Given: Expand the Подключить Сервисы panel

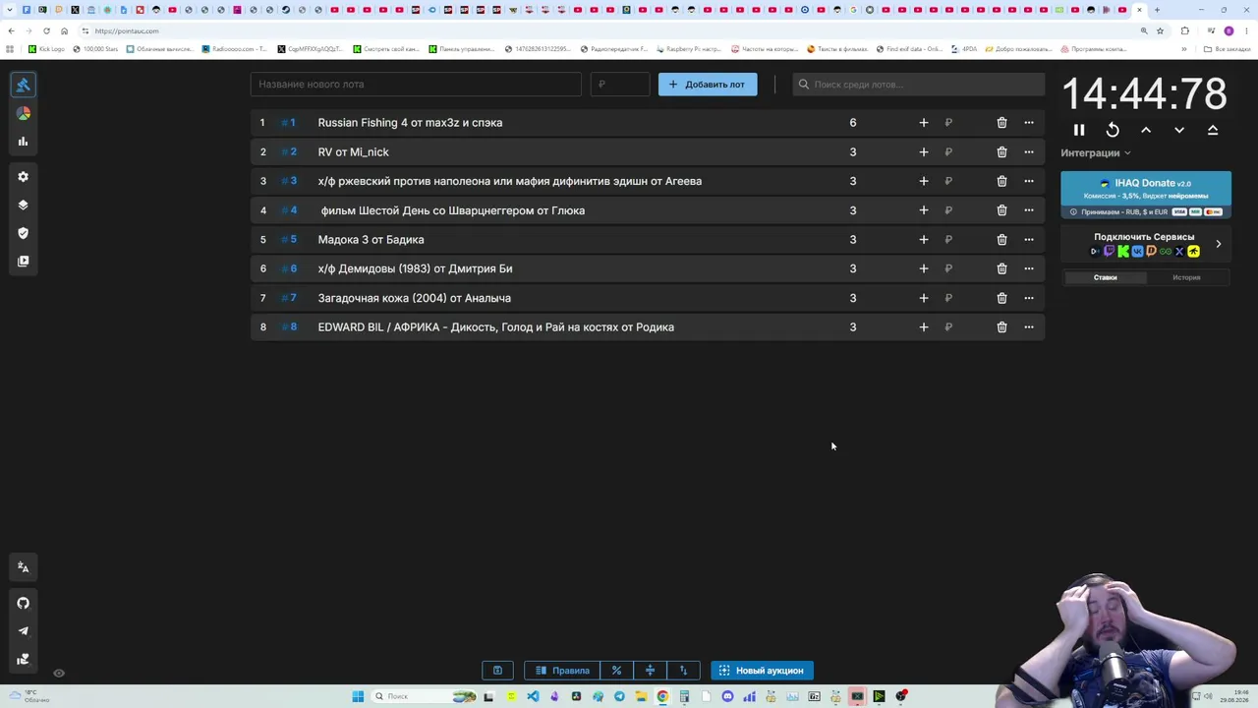Looking at the screenshot, I should point(1146,244).
